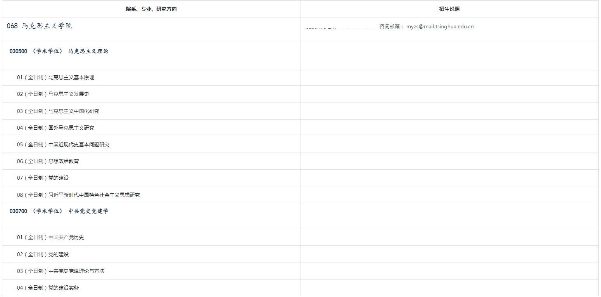Click the 04 国外马克思主义研究 entry

(55, 128)
